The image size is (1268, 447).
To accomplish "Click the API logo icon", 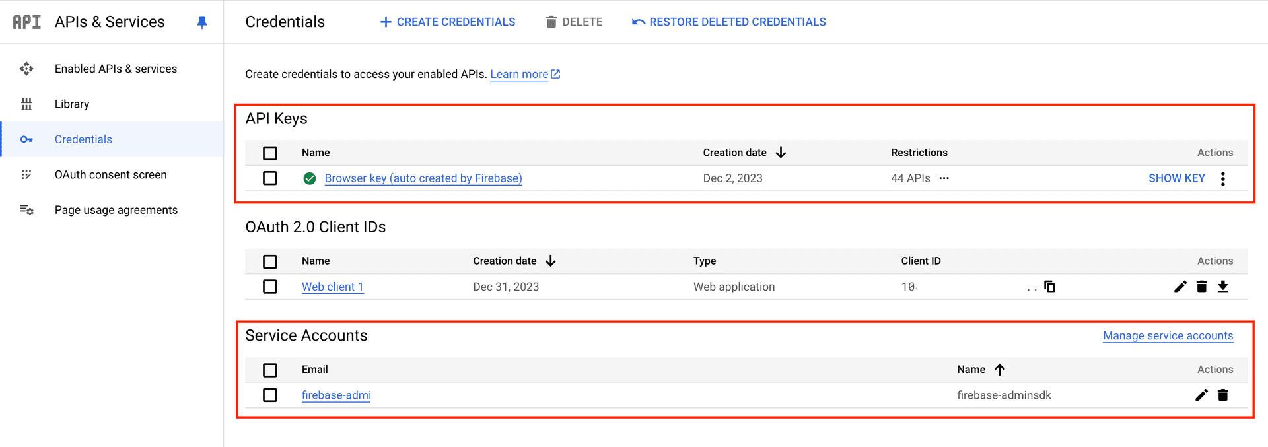I will click(x=27, y=22).
